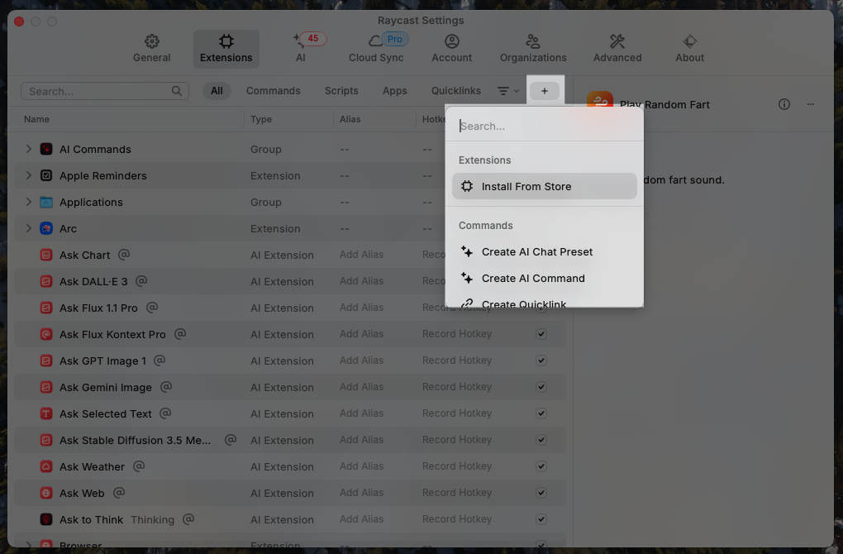Viewport: 843px width, 554px height.
Task: Click the Ask Flux Kontext Pro icon
Action: tap(46, 334)
